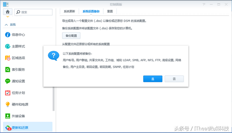Select the 硬件和电源 sidebar label
This screenshot has height=133, width=232.
point(20,104)
